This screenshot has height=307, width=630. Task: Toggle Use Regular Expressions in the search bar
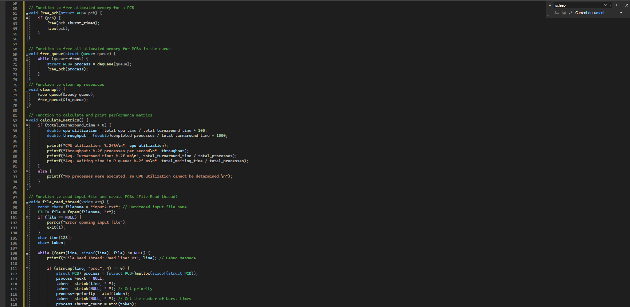click(x=571, y=13)
